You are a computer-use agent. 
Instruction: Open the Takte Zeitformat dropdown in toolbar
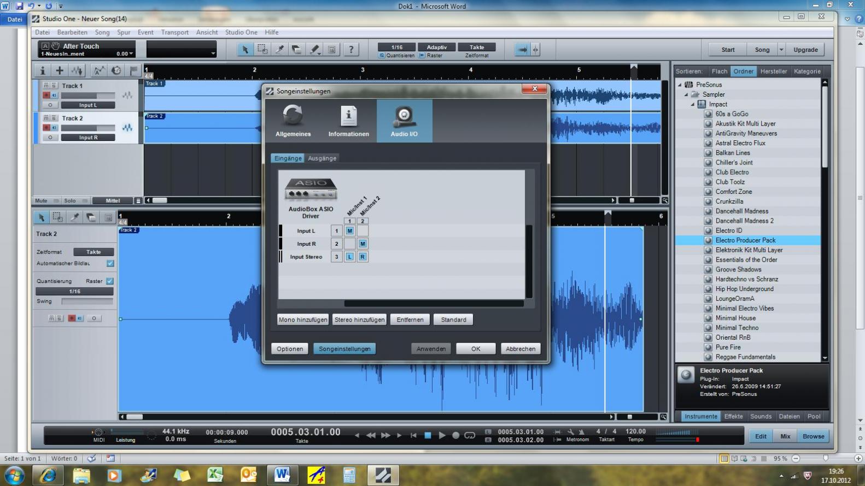click(477, 47)
